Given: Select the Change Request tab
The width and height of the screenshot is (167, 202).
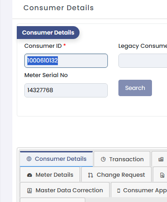Looking at the screenshot, I should pyautogui.click(x=116, y=175).
